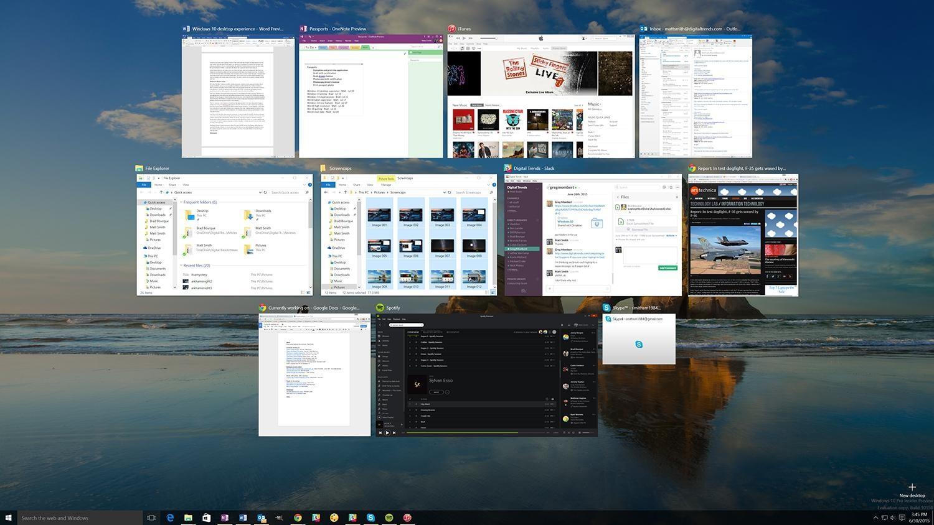Click the Spotify icon beside the Spotify window title
The height and width of the screenshot is (525, 934).
380,308
